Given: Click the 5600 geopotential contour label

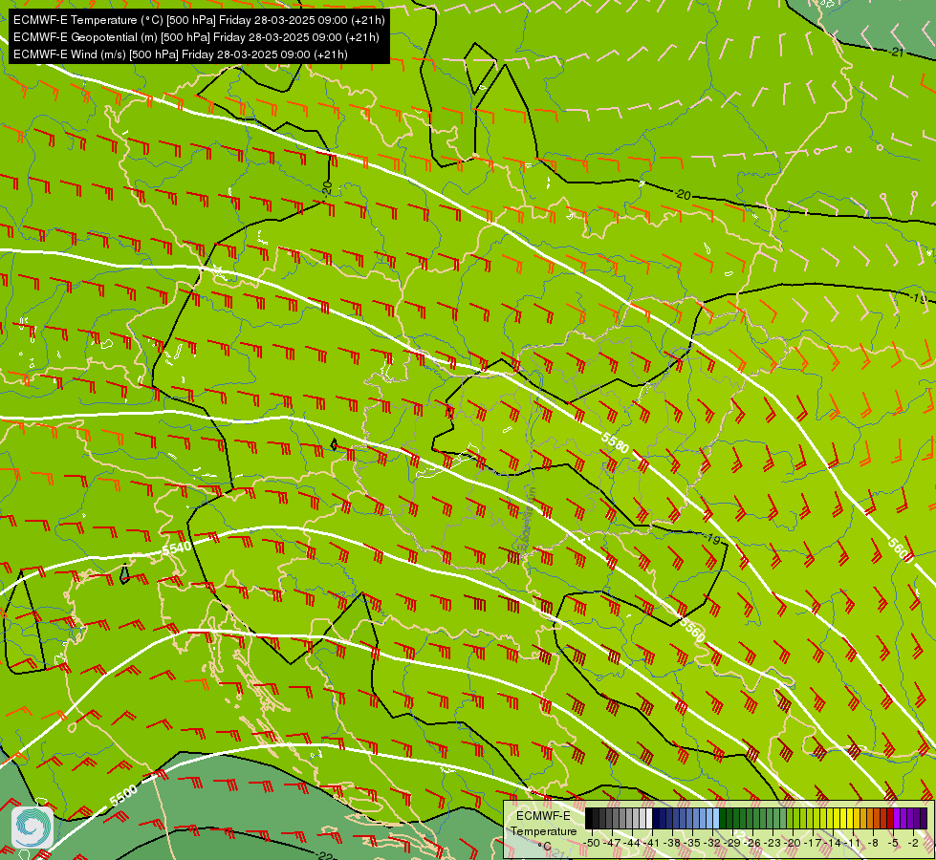Looking at the screenshot, I should (x=901, y=549).
